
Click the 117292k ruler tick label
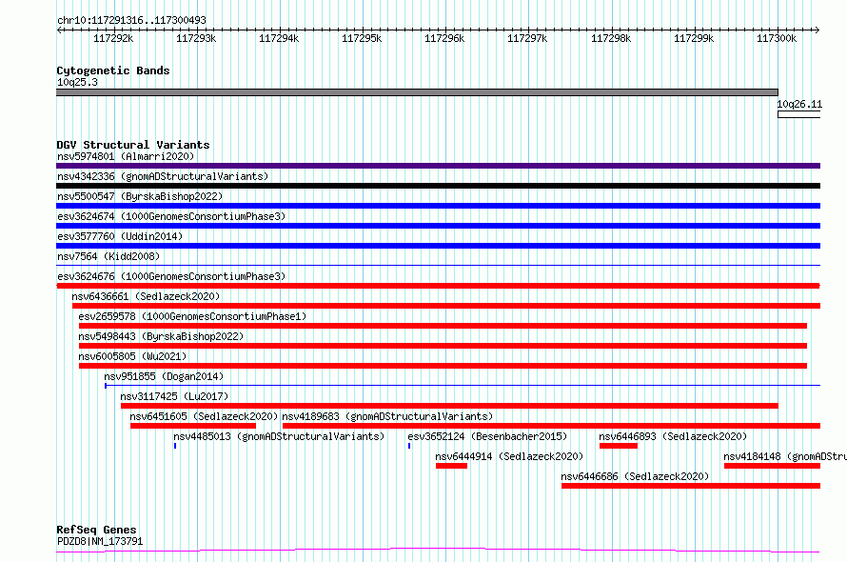tap(113, 38)
